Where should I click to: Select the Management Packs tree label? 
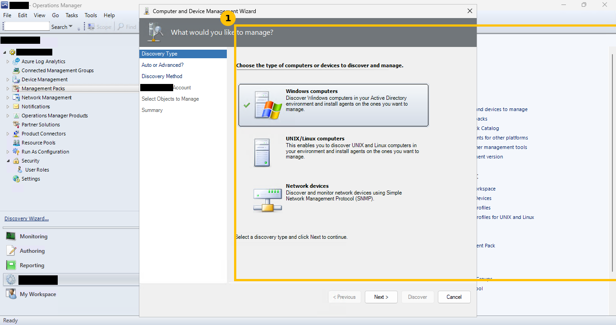[x=43, y=88]
